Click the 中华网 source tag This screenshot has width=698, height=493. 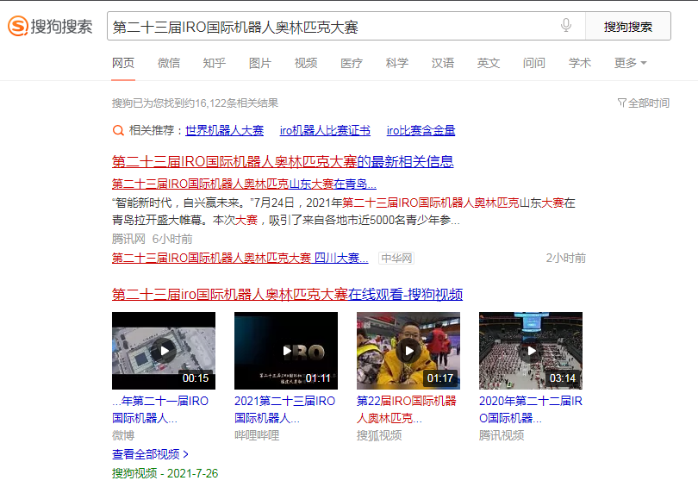pyautogui.click(x=396, y=259)
